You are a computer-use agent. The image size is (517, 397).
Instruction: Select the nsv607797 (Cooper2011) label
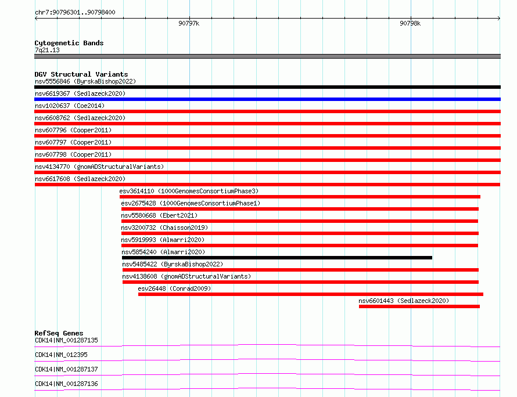coord(73,142)
